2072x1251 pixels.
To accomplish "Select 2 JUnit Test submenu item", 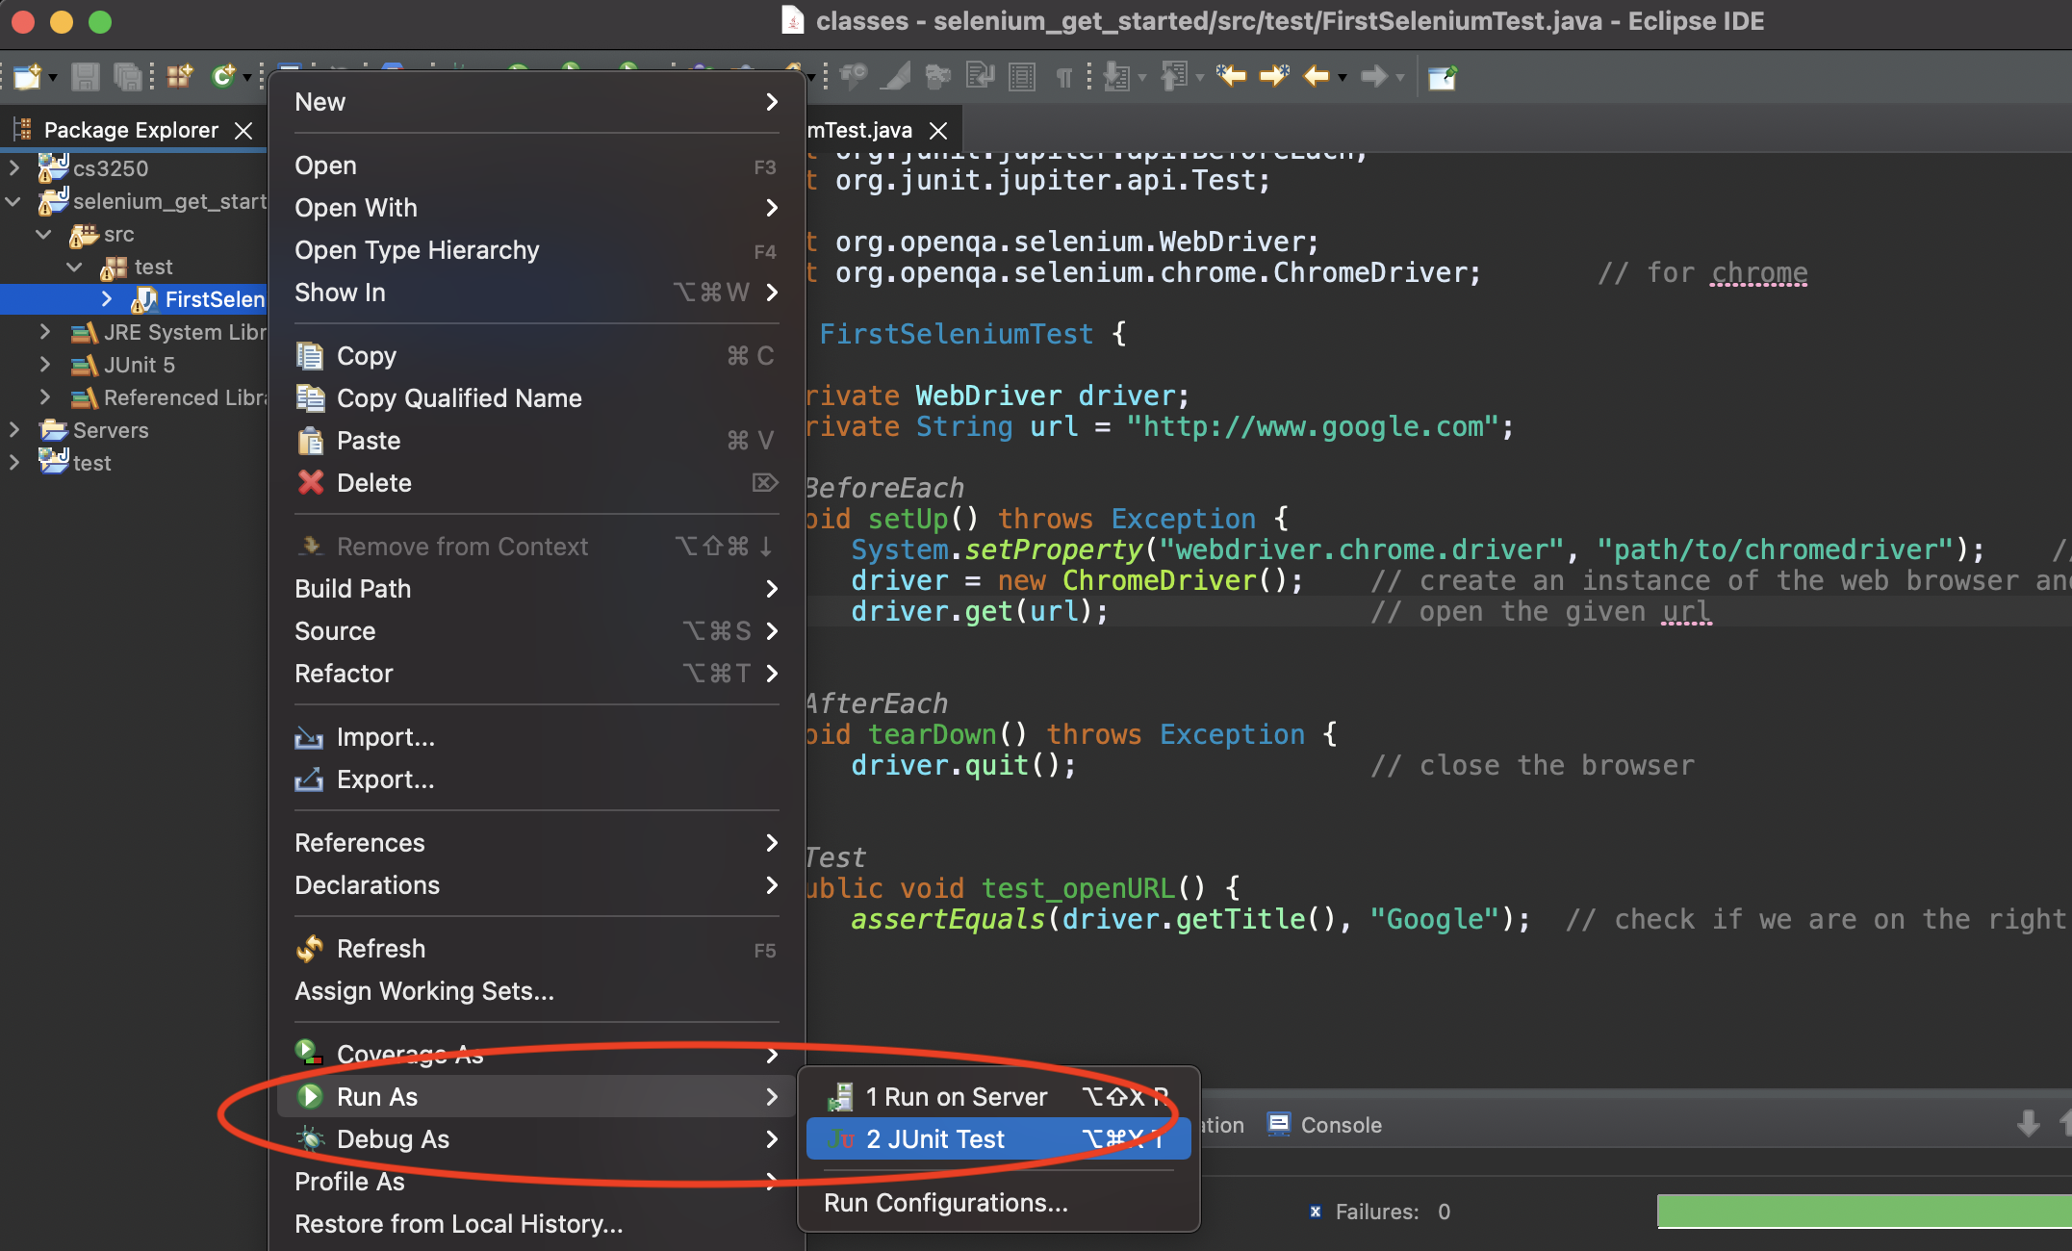I will coord(999,1139).
